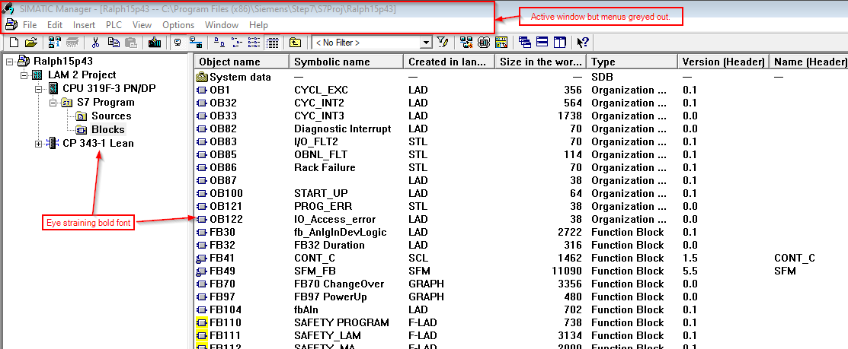848x349 pixels.
Task: Select LAM 2 Project in the tree
Action: (x=82, y=75)
